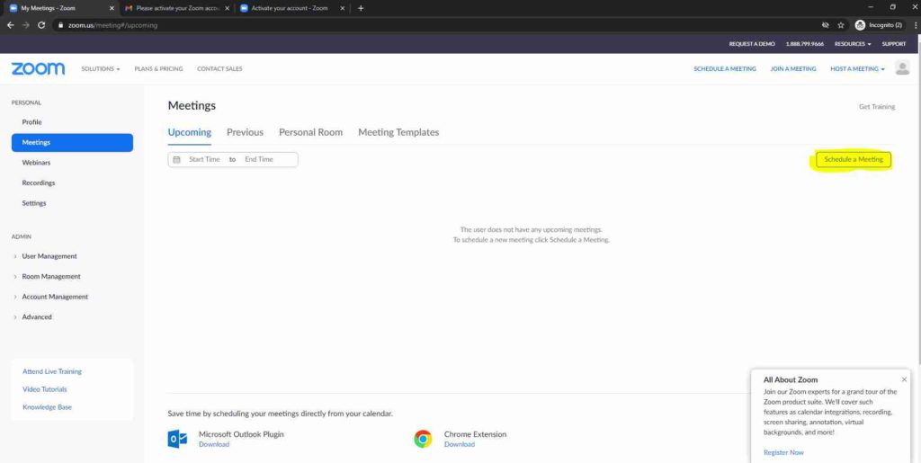921x463 pixels.
Task: Select Meetings in the sidebar
Action: [x=72, y=143]
